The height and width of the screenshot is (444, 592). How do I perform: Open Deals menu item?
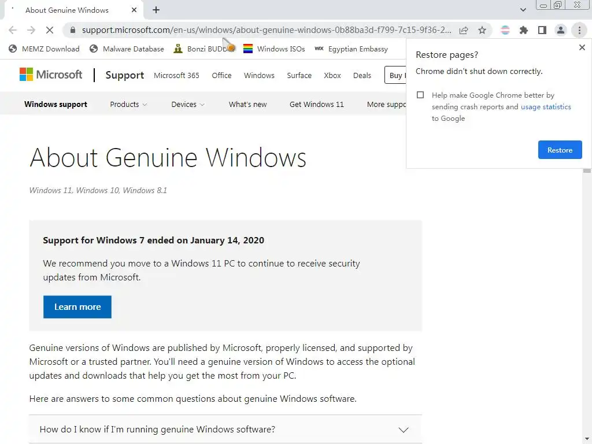362,76
